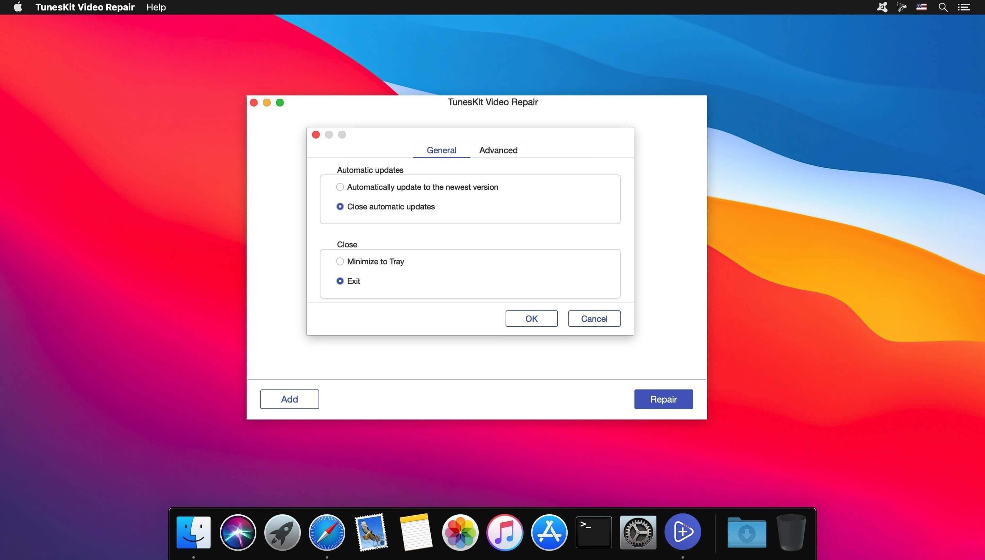Click Spotlight search magnifier in menu bar
This screenshot has height=560, width=985.
pos(943,7)
